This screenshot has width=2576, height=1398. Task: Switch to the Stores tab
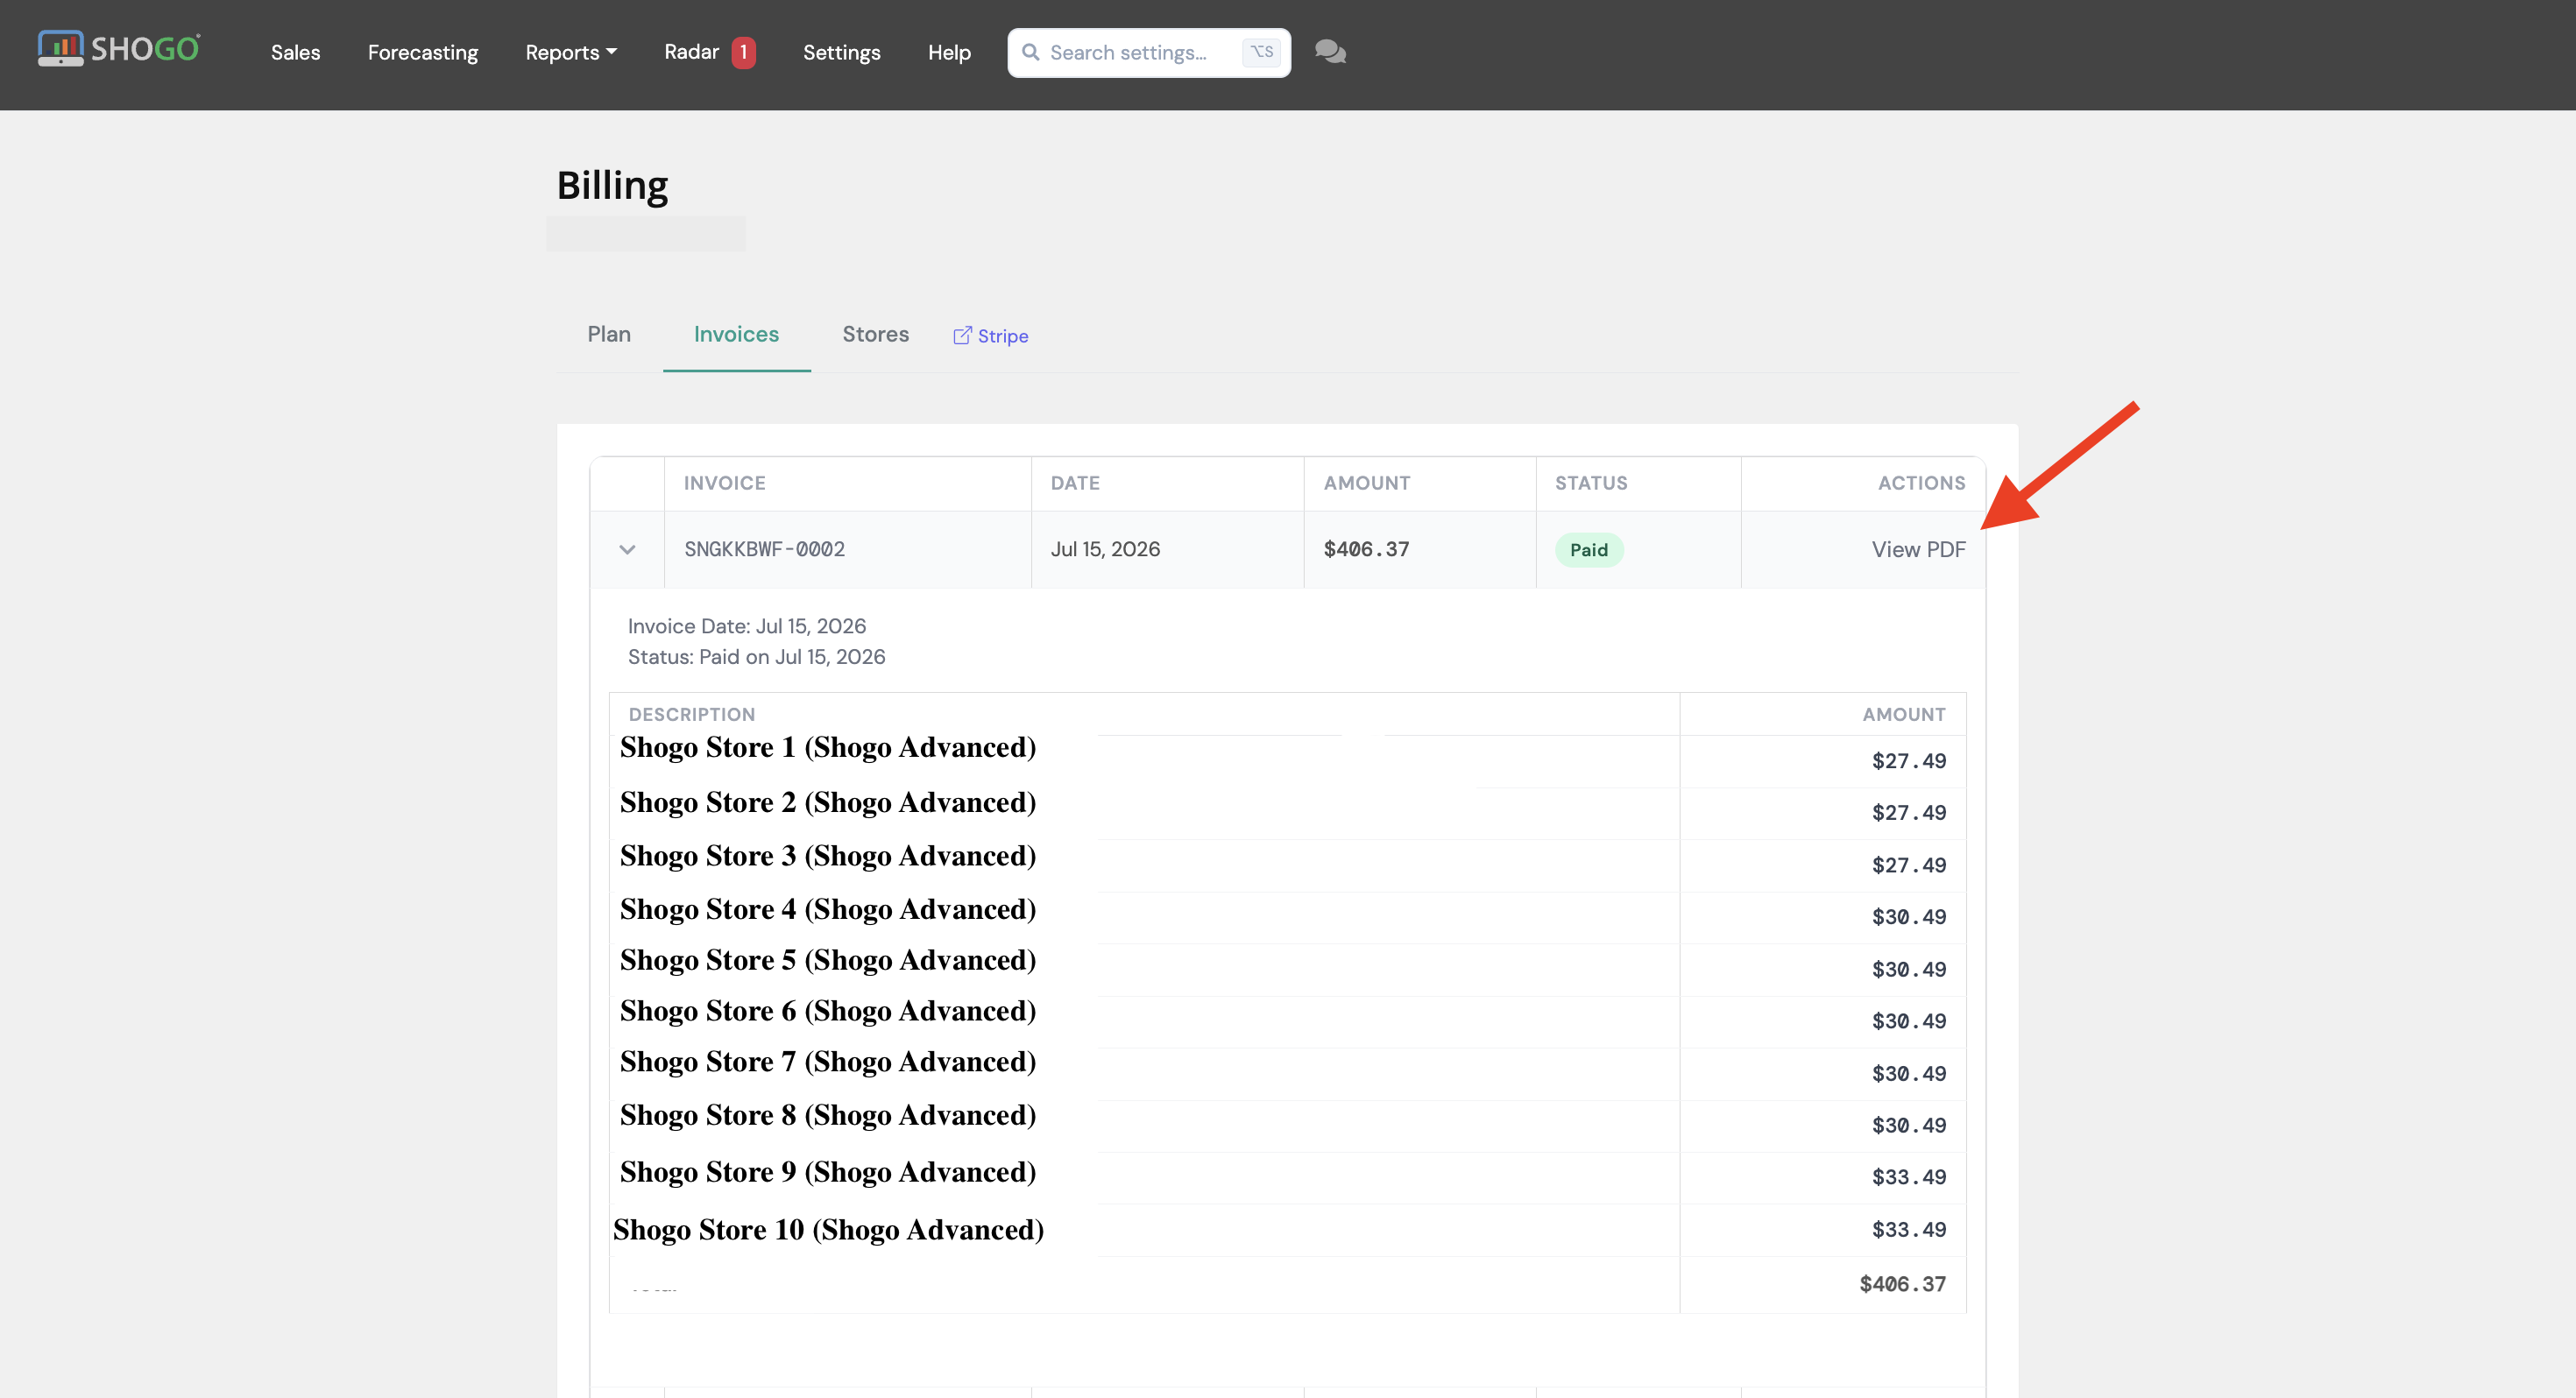coord(876,334)
